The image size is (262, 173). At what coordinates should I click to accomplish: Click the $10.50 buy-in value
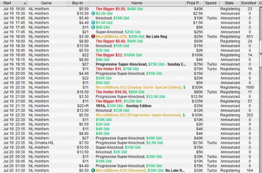83,147
